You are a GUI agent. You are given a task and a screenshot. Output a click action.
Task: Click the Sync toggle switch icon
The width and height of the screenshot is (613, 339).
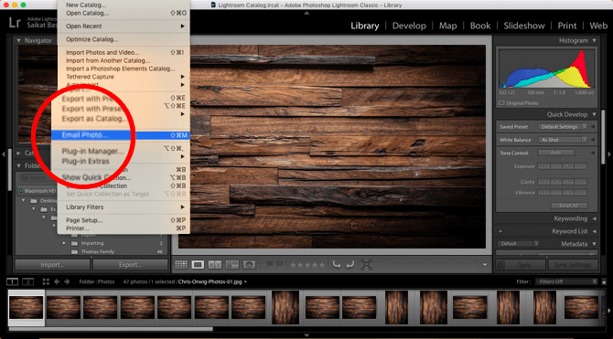click(500, 265)
